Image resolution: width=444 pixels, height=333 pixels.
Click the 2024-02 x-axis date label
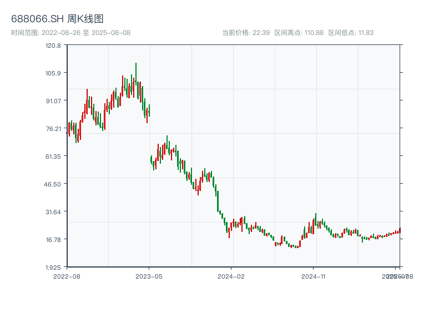[x=231, y=276]
